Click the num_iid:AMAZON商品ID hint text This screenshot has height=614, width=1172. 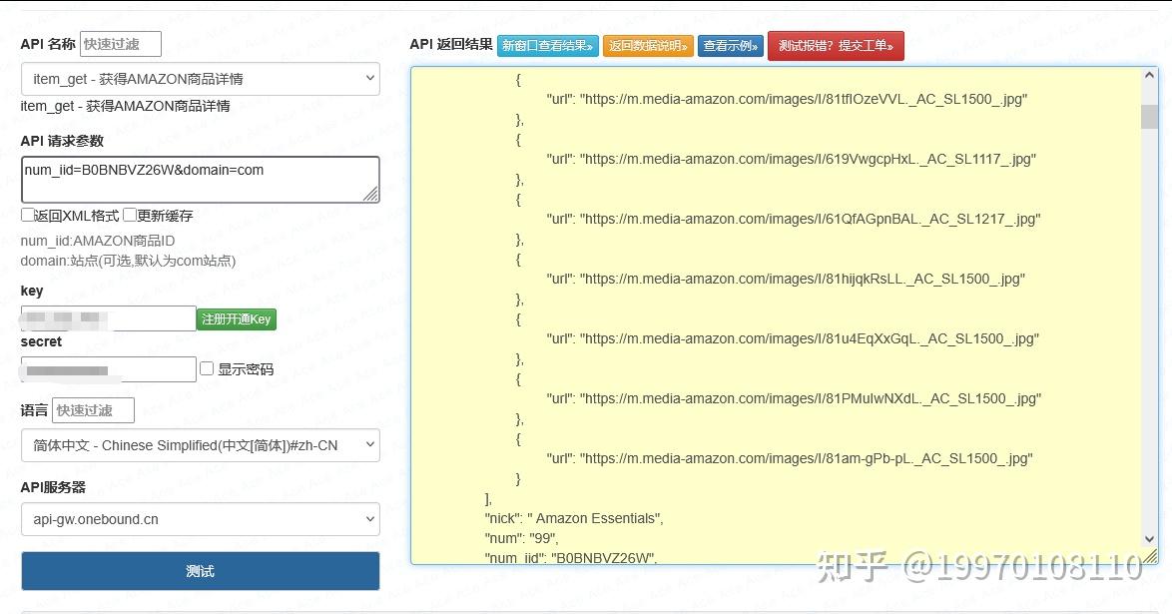pyautogui.click(x=98, y=241)
